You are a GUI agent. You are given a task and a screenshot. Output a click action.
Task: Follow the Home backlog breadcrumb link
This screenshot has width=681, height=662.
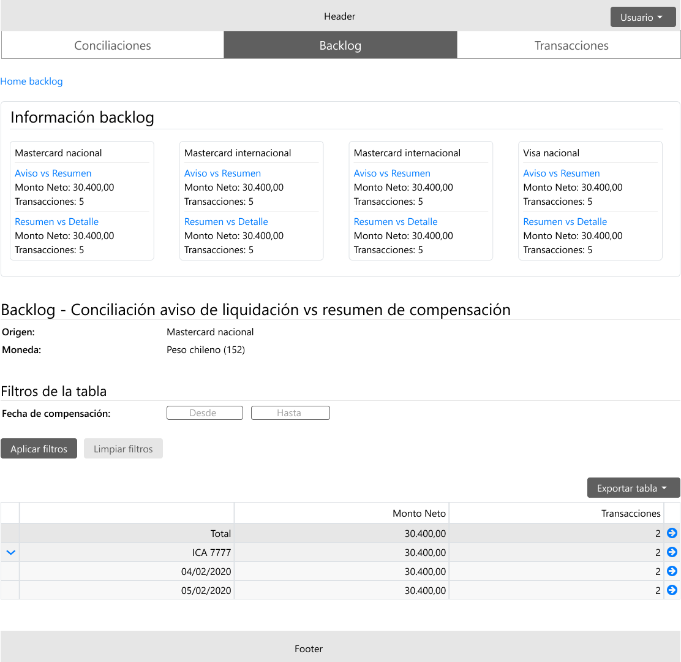pos(31,81)
